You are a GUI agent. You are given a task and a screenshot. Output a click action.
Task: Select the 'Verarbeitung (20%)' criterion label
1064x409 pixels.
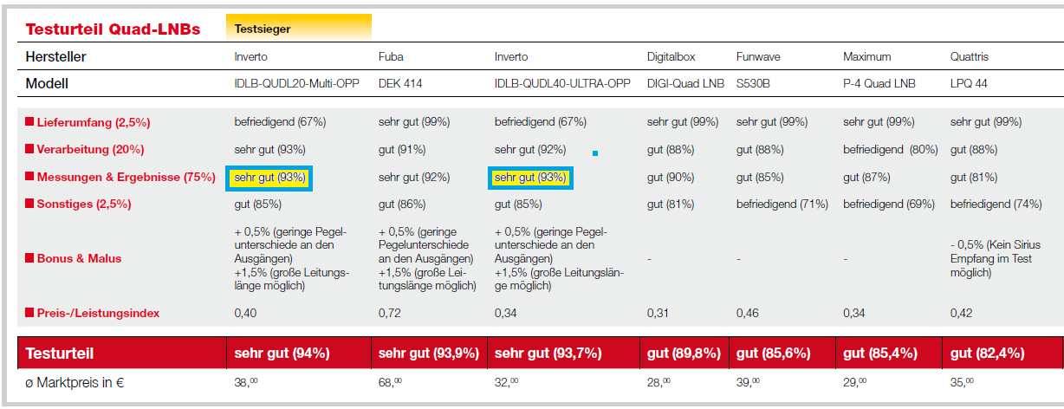click(x=85, y=150)
